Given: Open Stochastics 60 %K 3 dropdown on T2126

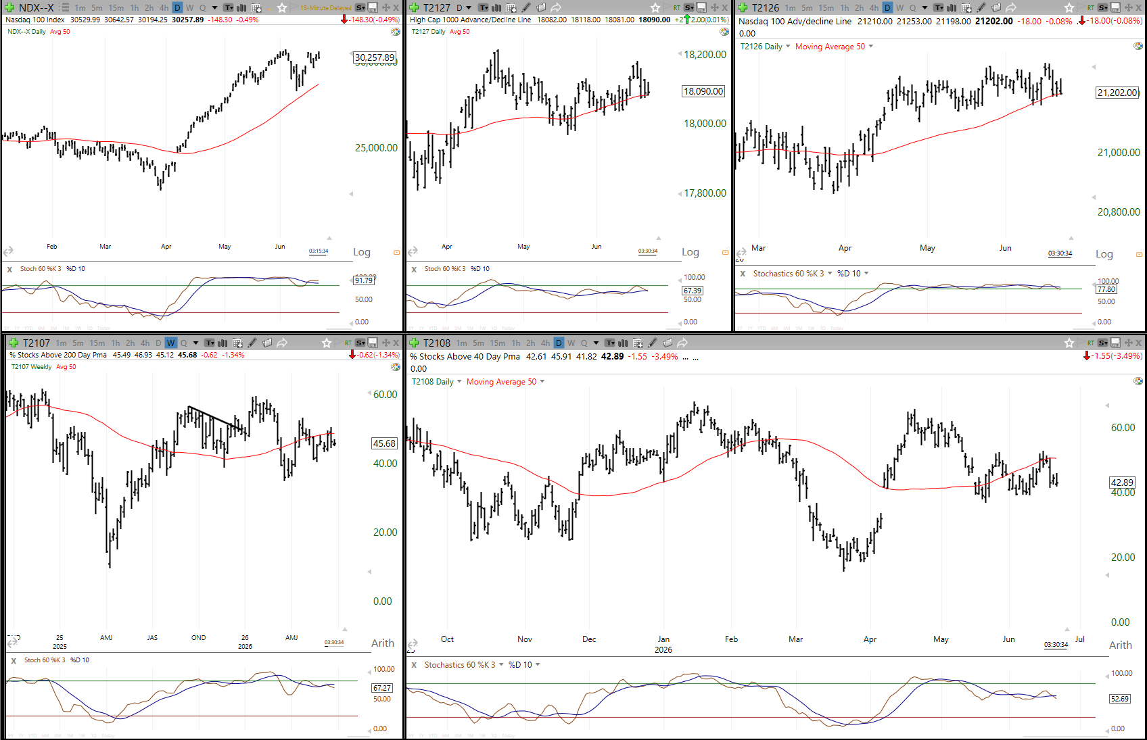Looking at the screenshot, I should pyautogui.click(x=830, y=274).
